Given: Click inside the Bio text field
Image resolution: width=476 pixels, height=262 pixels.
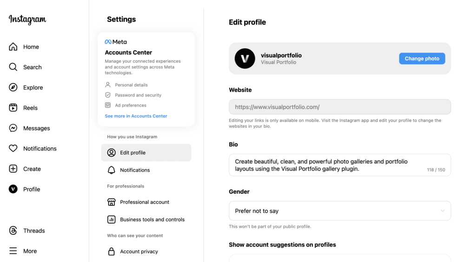Looking at the screenshot, I should tap(340, 165).
